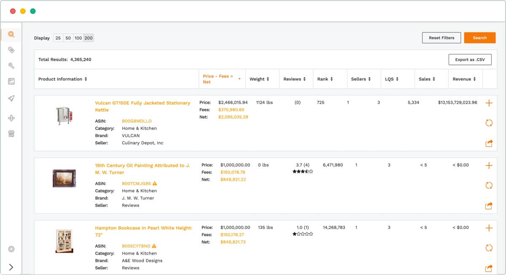Click the seller name Culinary Depot, Inc
This screenshot has height=275, width=506.
(x=143, y=143)
